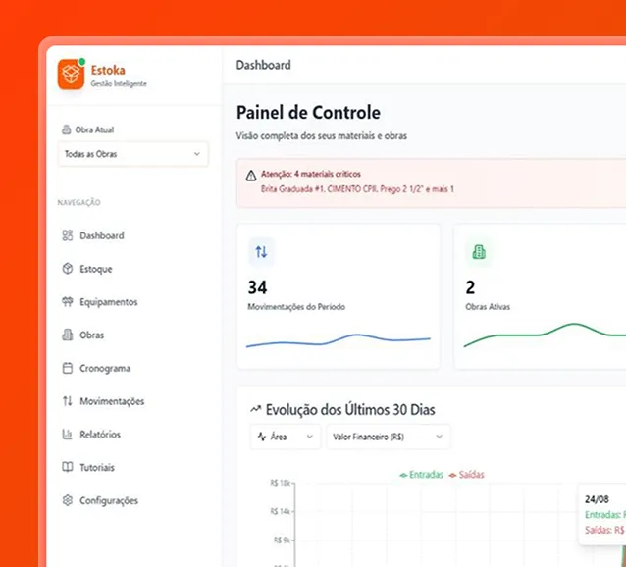Toggle the Entradas legend series

point(422,475)
